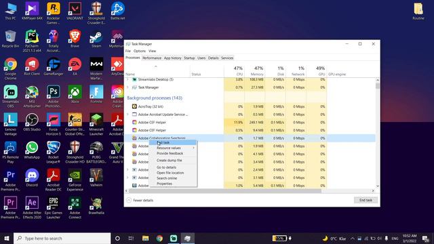The image size is (434, 244).
Task: Expand the Task Manager process row
Action: click(x=127, y=87)
